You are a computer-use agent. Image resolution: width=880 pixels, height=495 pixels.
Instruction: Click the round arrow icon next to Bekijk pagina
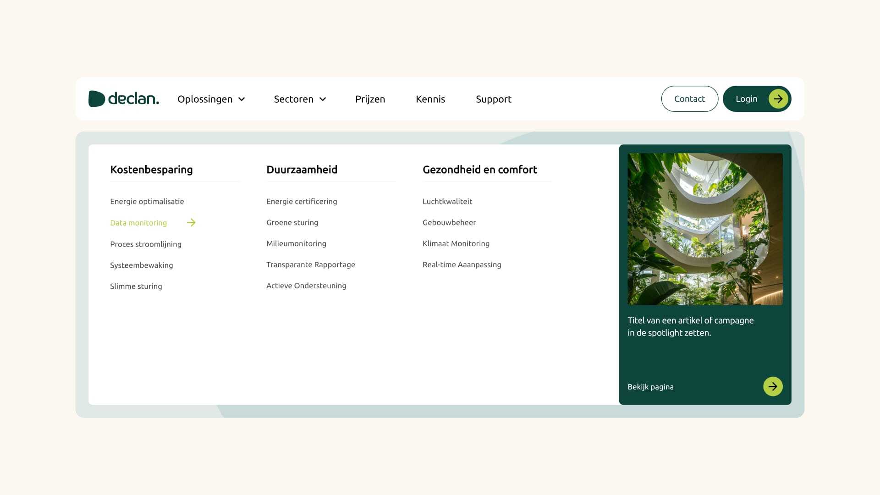(773, 386)
